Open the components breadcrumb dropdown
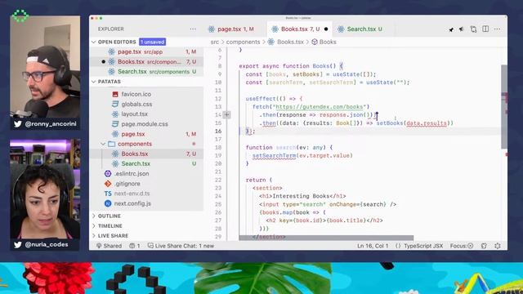 coord(243,42)
